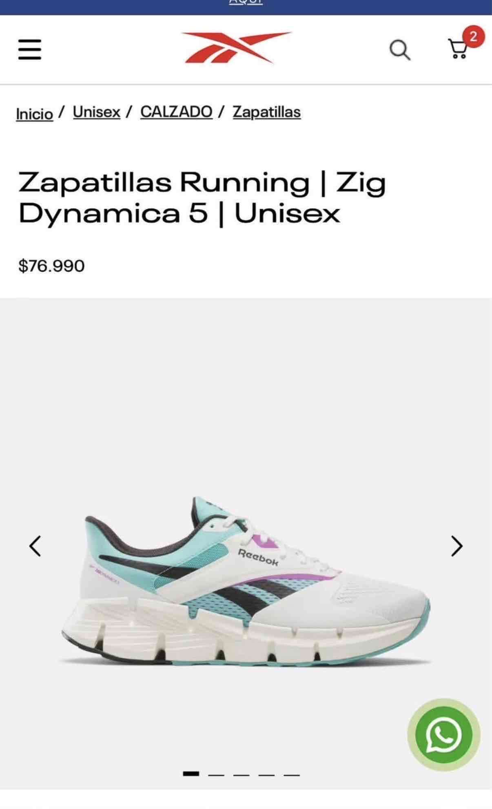
Task: Open WhatsApp chat button
Action: click(x=444, y=734)
